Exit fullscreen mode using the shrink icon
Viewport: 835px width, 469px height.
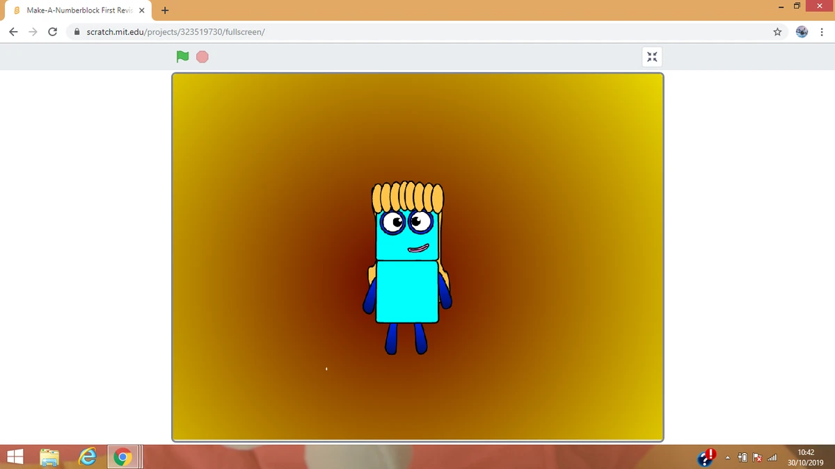652,56
